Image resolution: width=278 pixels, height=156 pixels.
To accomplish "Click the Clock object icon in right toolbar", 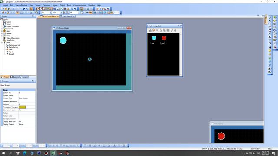I will [x=275, y=30].
